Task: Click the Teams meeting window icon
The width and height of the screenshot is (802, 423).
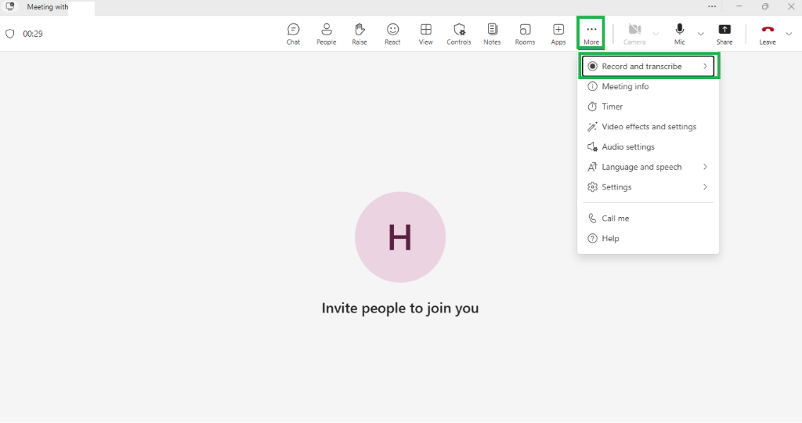Action: click(x=9, y=6)
